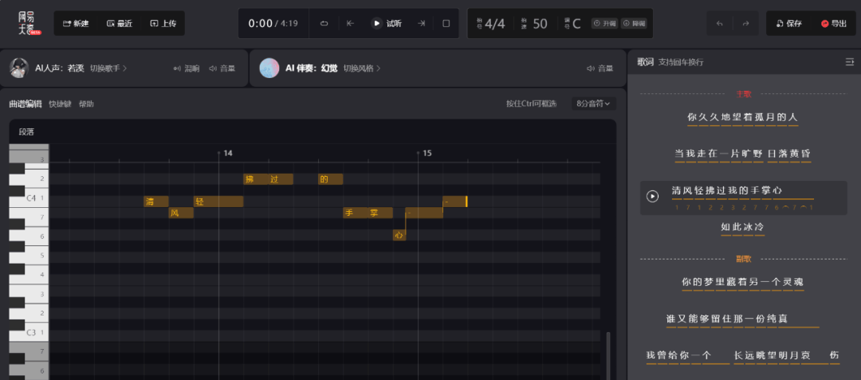Jump to the start of the song
Viewport: 861px width, 380px height.
(350, 24)
